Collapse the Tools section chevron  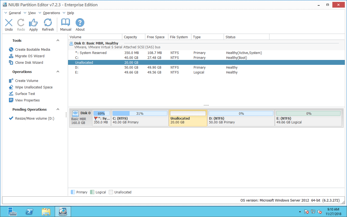pos(58,40)
